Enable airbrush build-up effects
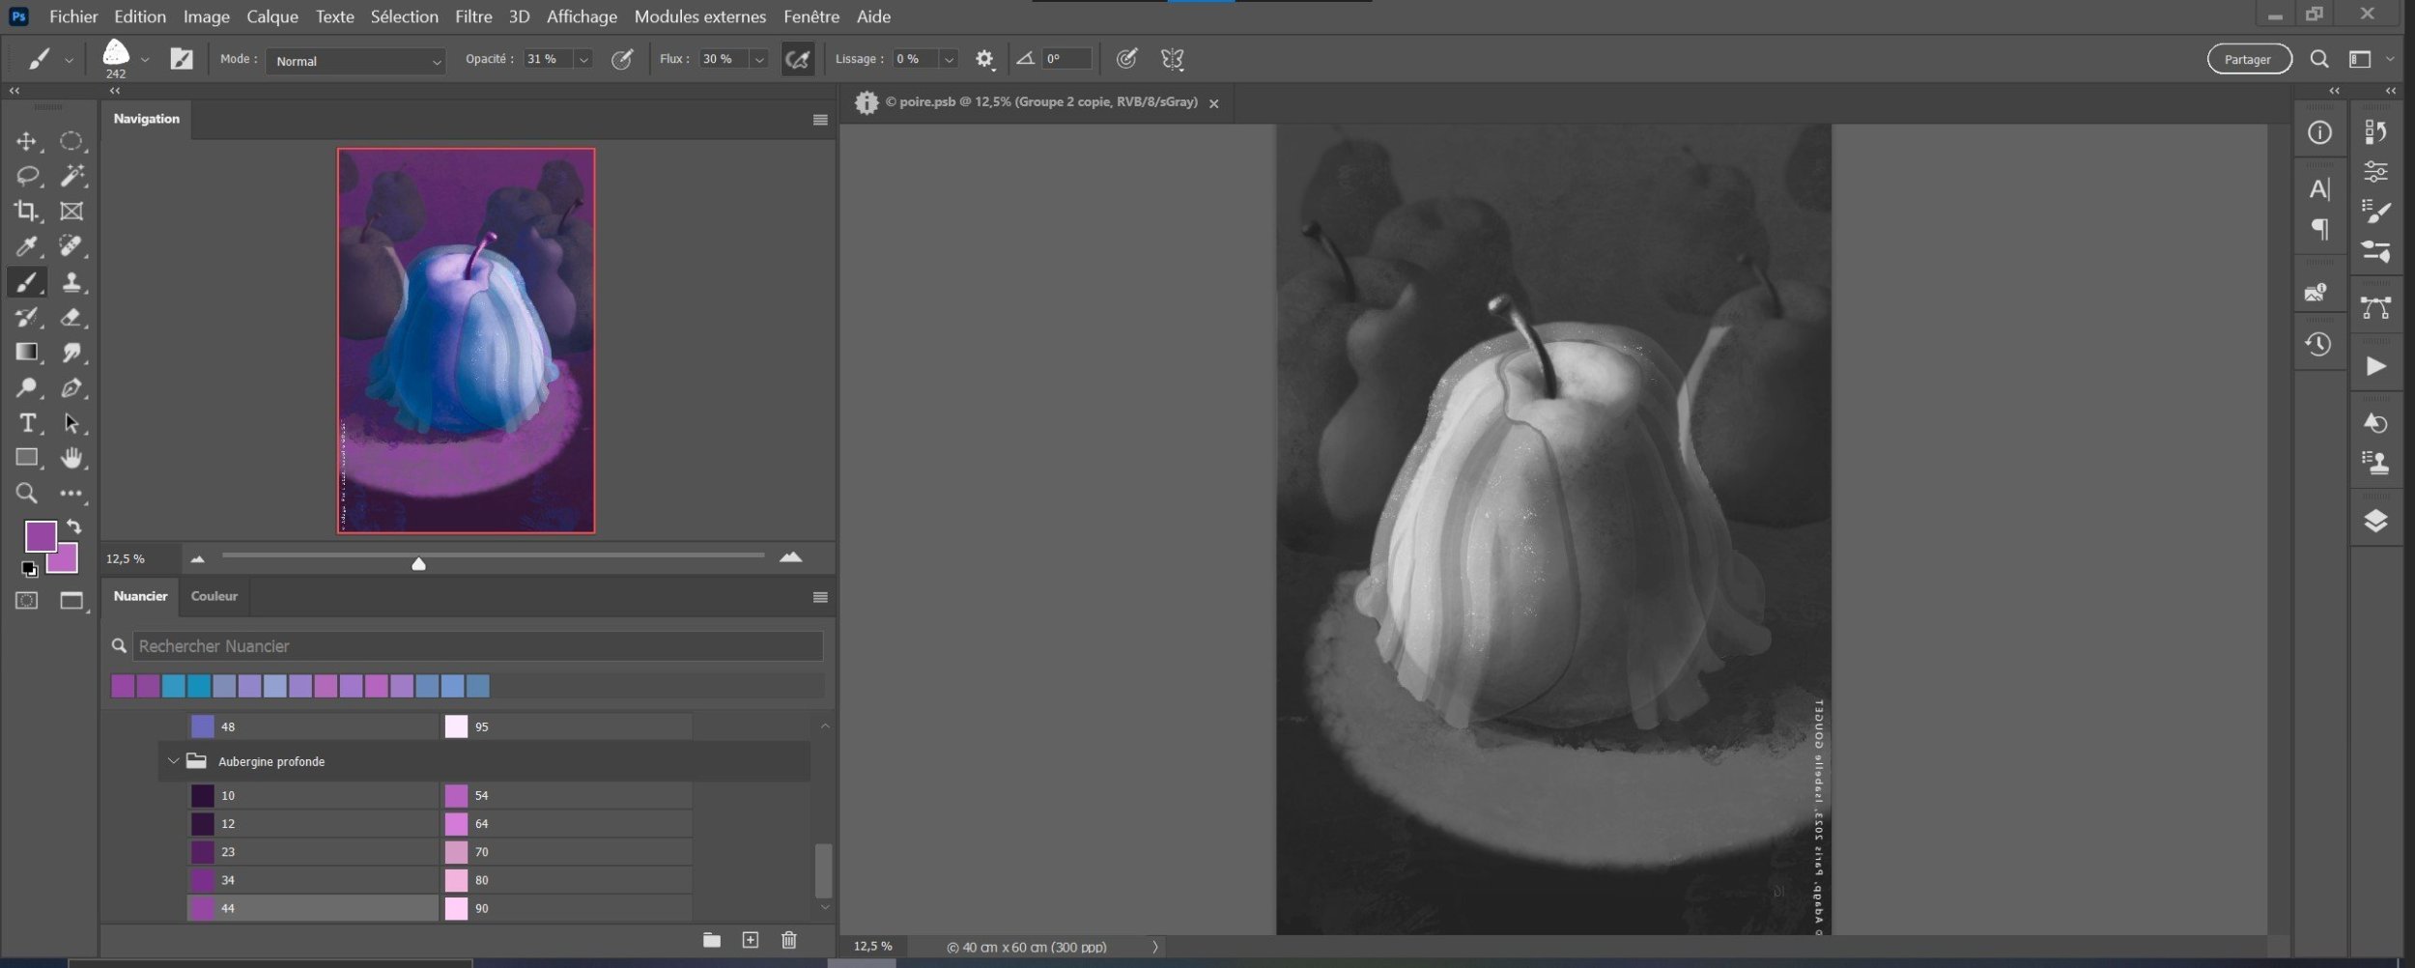This screenshot has width=2415, height=968. coord(797,60)
